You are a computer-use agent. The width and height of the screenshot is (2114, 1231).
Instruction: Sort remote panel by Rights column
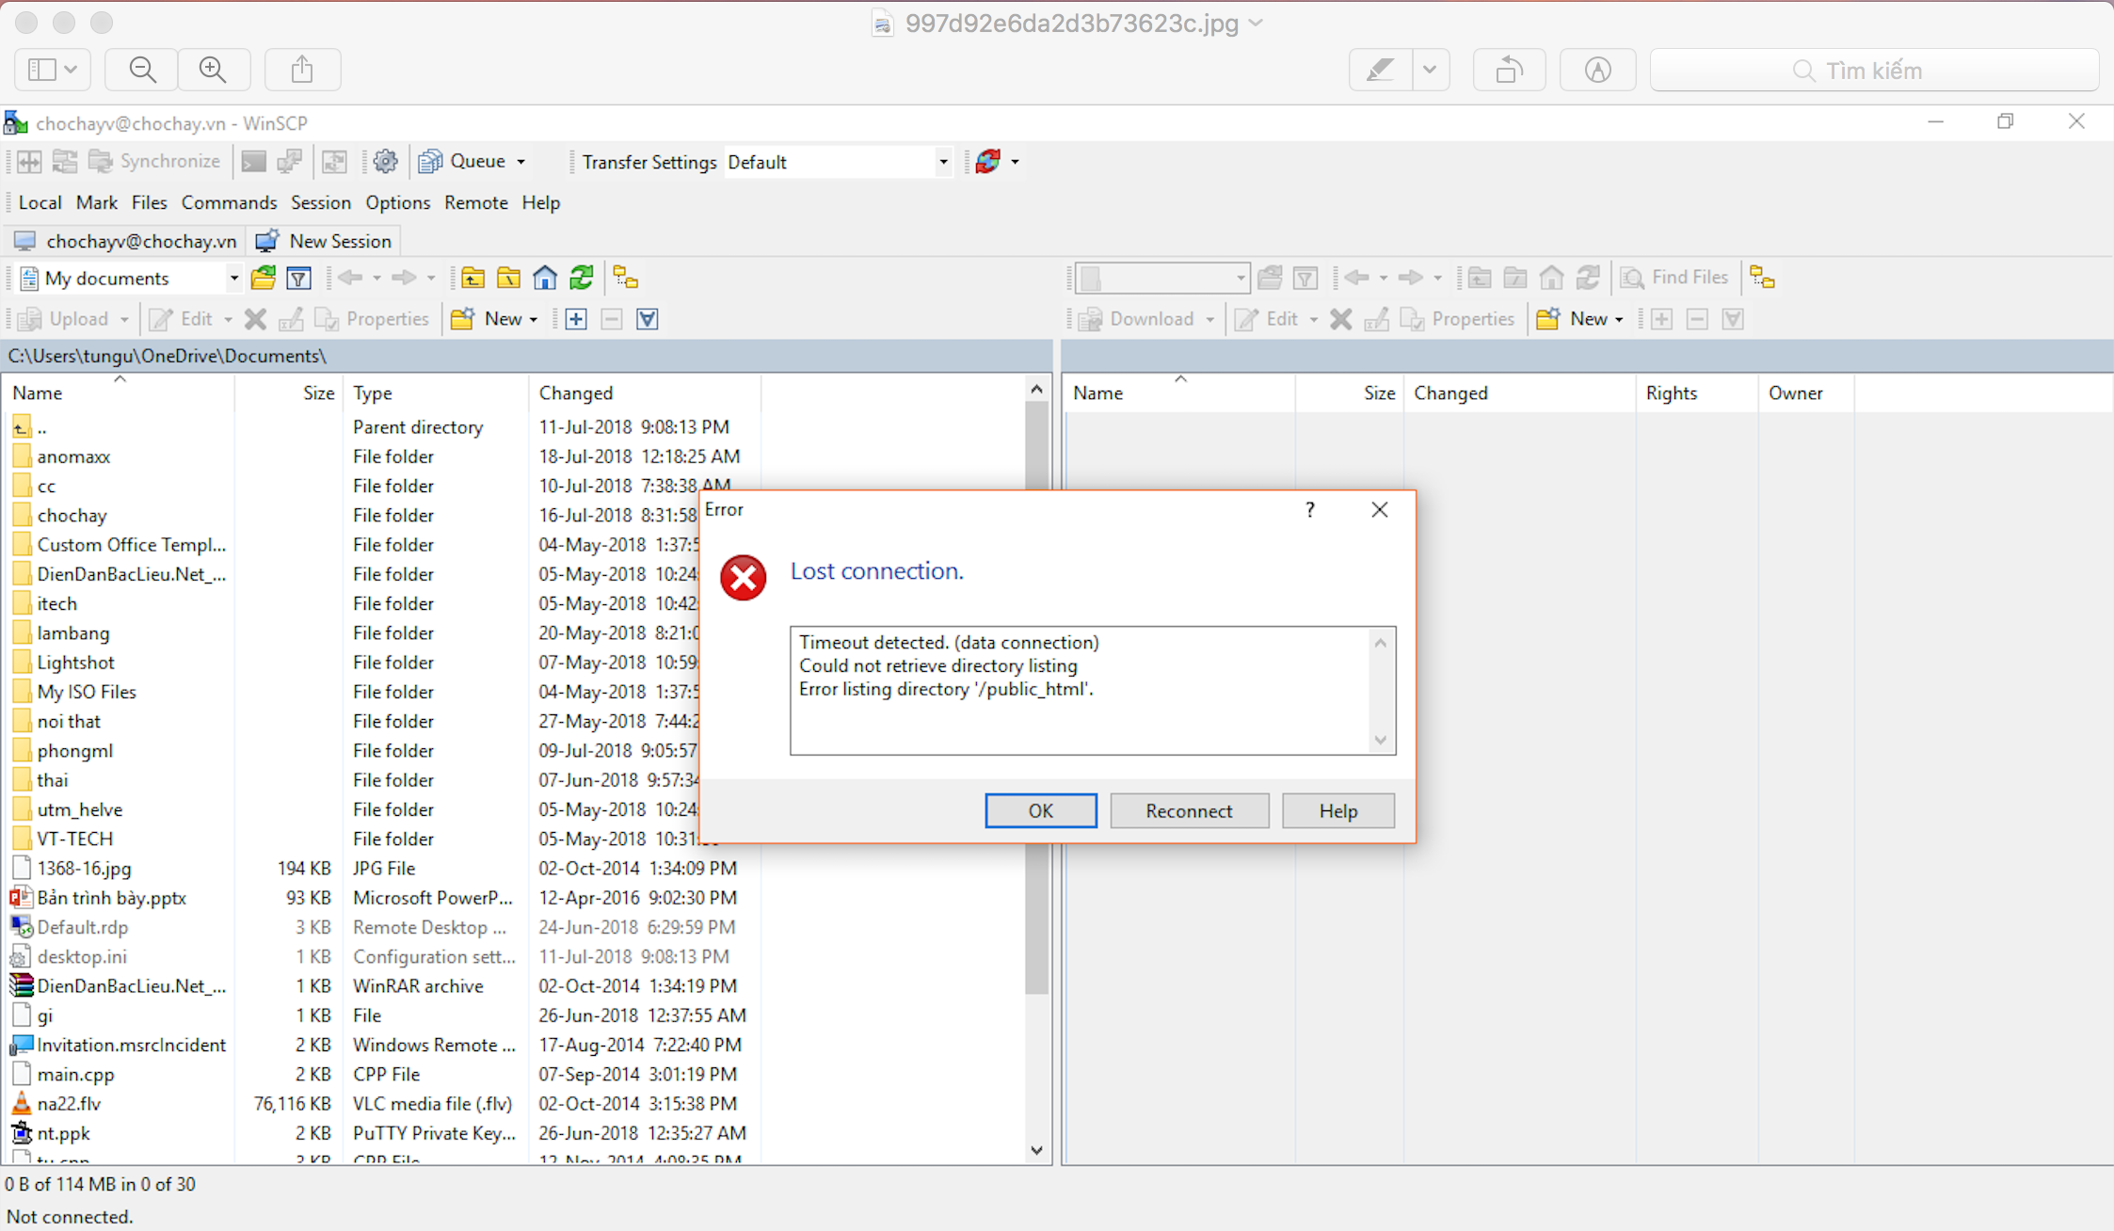click(x=1696, y=392)
